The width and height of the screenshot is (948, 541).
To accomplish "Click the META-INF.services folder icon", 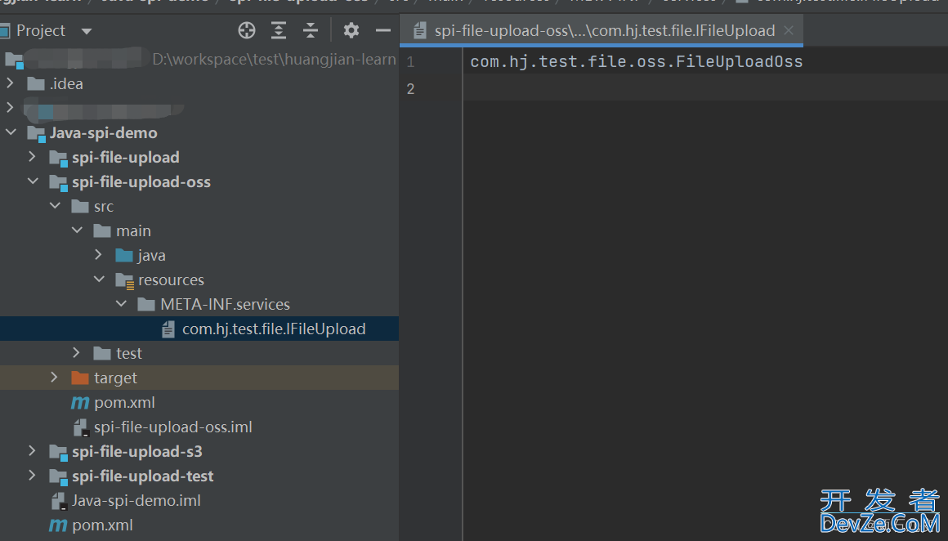I will 146,305.
